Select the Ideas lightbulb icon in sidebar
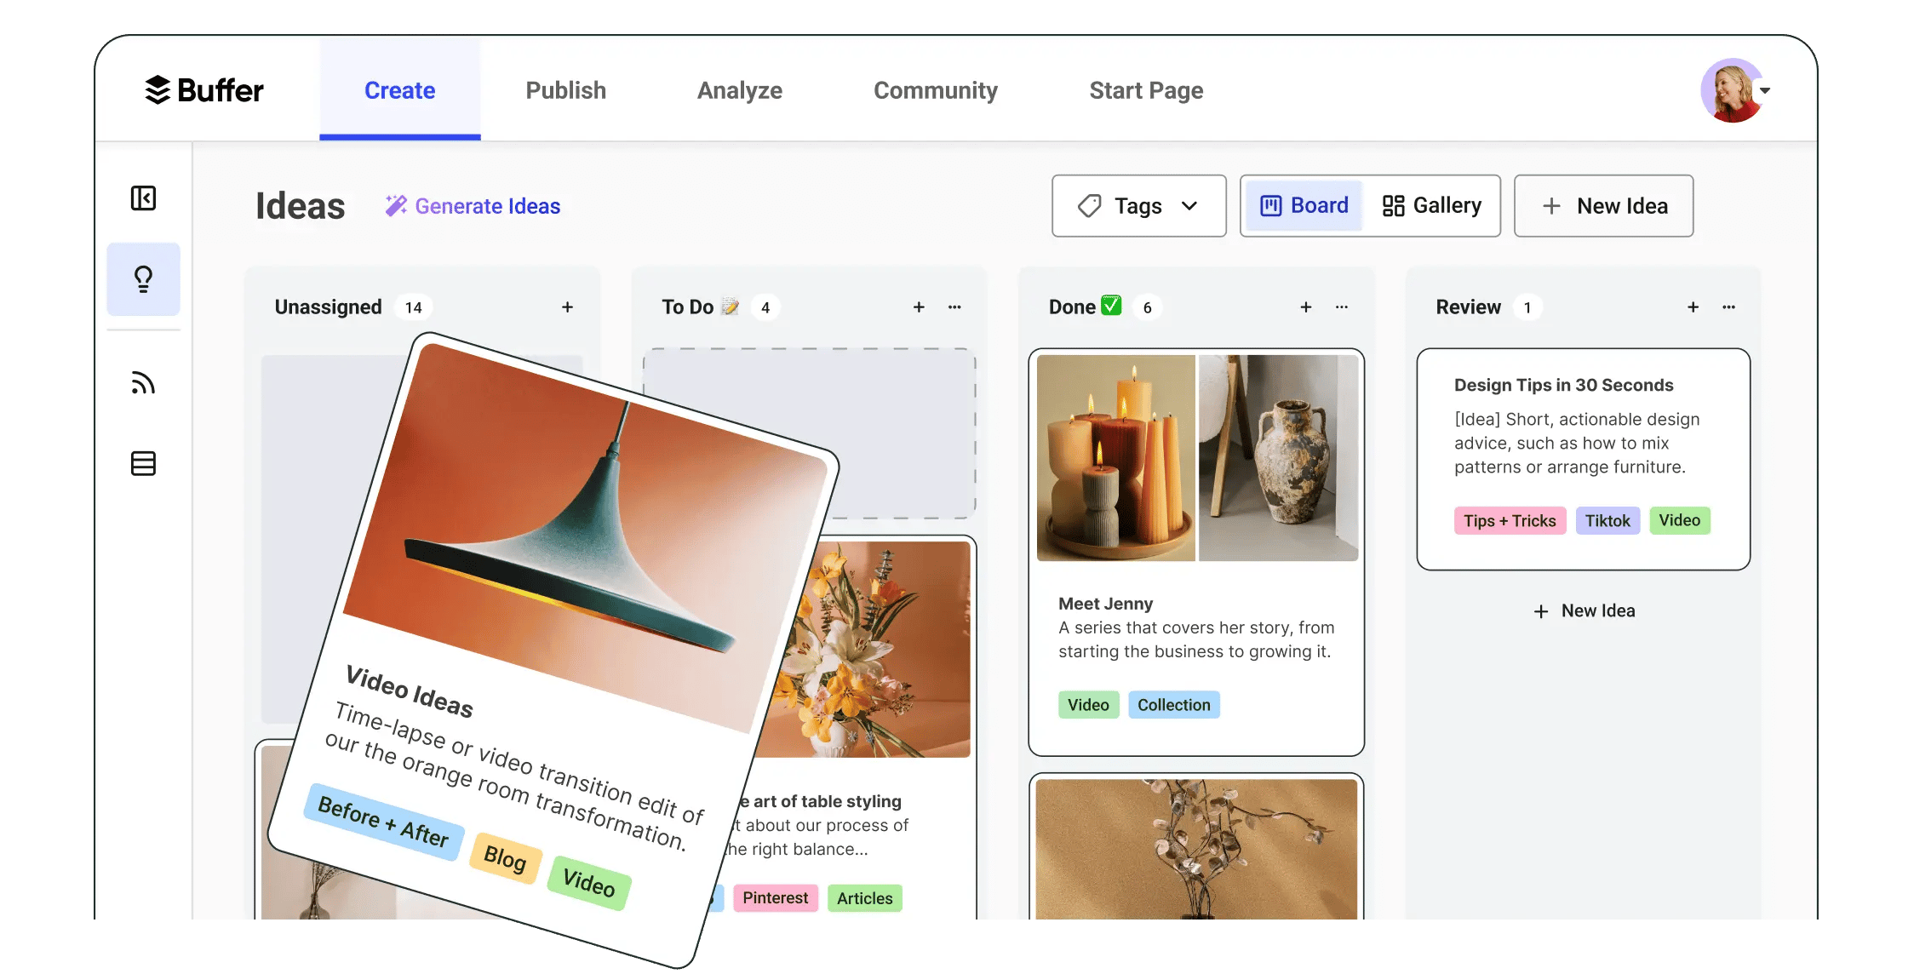The width and height of the screenshot is (1914, 974). pos(143,279)
